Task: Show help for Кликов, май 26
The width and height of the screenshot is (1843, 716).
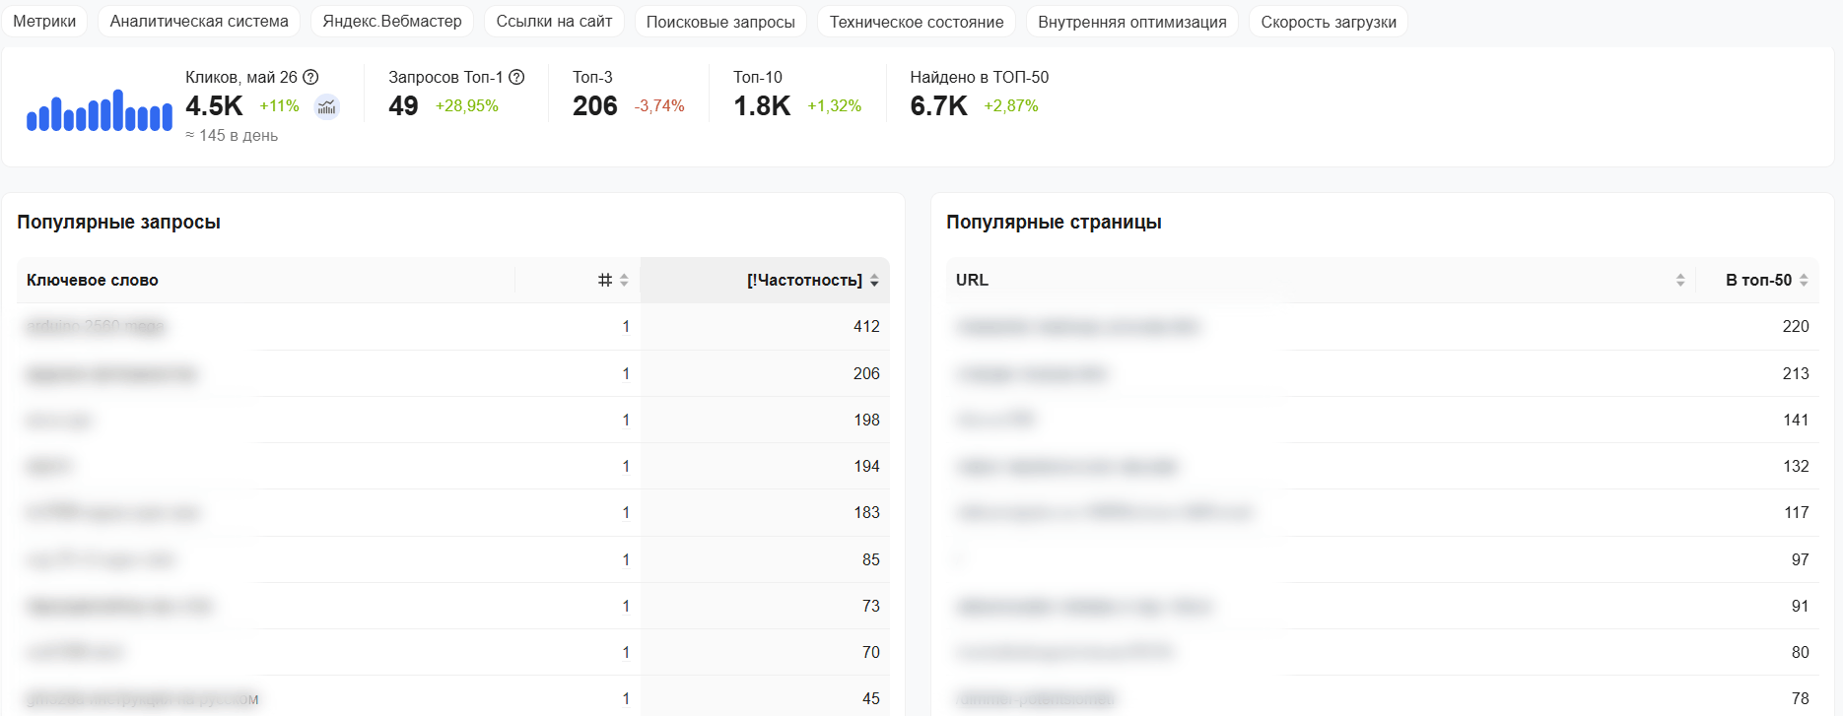Action: pyautogui.click(x=310, y=77)
